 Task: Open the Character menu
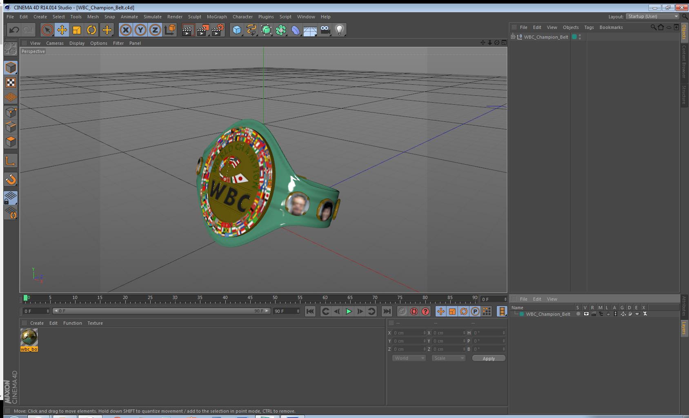click(x=242, y=17)
